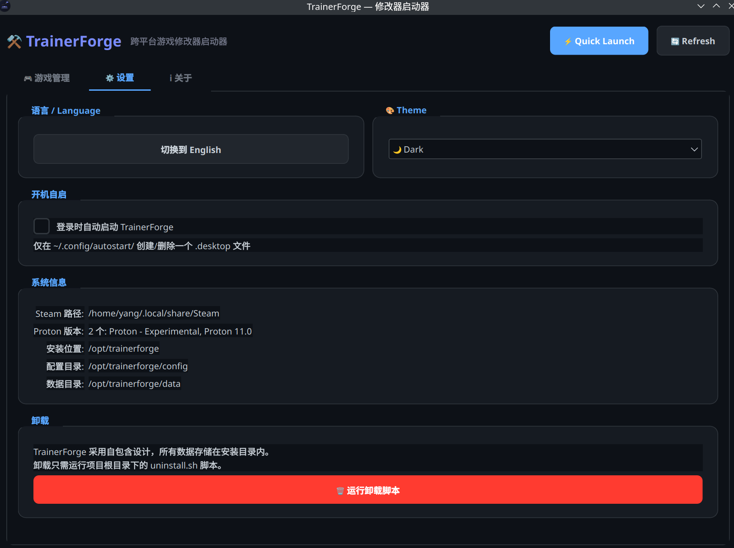Click the Quick Launch button
Screen dimensions: 734x548
click(x=599, y=41)
